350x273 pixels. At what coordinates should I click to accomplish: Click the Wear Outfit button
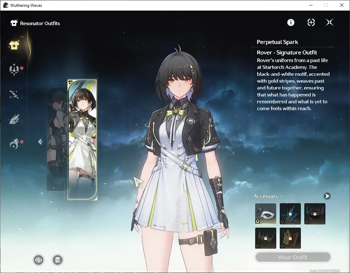pos(293,257)
